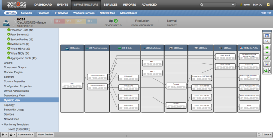Image resolution: width=273 pixels, height=138 pixels.
Task: Click the critical events red indicator
Action: click(59, 21)
